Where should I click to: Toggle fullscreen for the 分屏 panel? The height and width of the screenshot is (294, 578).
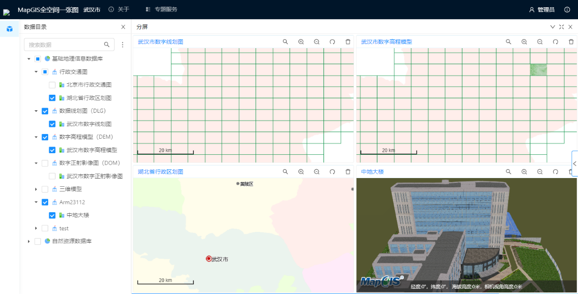click(x=561, y=27)
